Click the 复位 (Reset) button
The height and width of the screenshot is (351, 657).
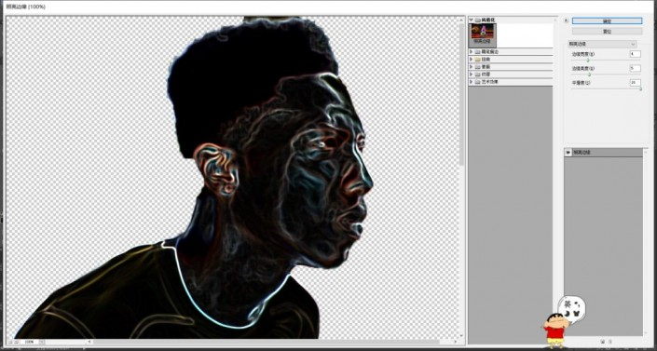point(607,32)
